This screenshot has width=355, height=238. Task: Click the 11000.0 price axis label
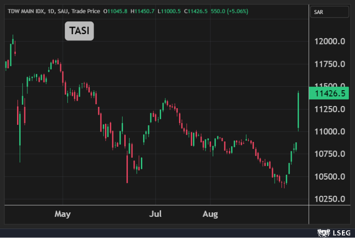[330, 132]
